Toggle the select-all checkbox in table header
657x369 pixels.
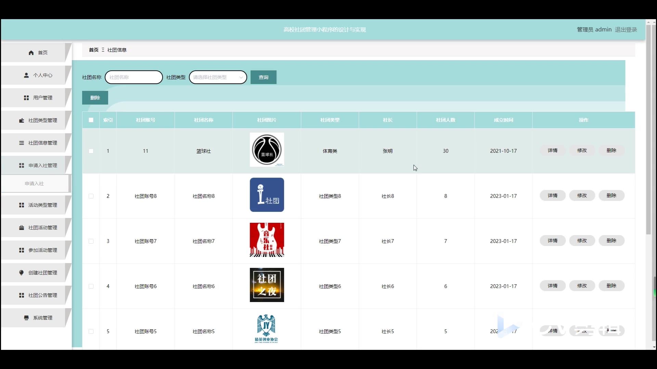coord(91,120)
